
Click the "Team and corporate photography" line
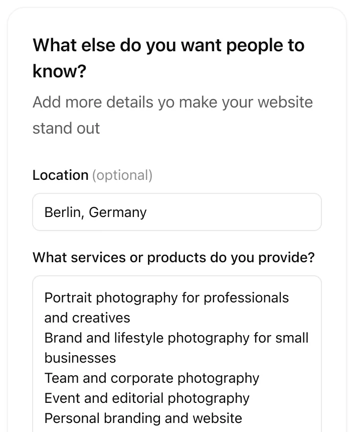pyautogui.click(x=152, y=378)
